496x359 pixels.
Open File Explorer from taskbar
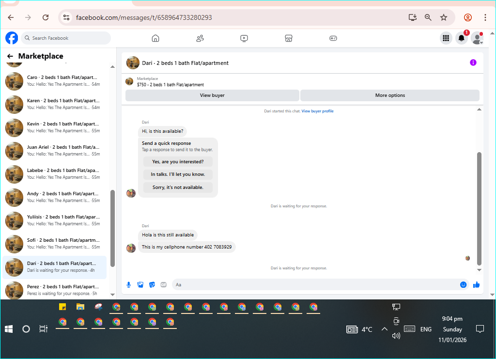[80, 307]
